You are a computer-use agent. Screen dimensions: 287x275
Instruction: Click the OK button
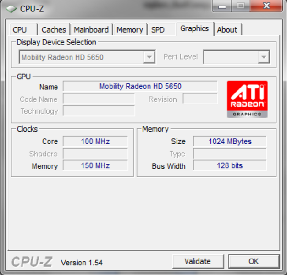click(254, 261)
